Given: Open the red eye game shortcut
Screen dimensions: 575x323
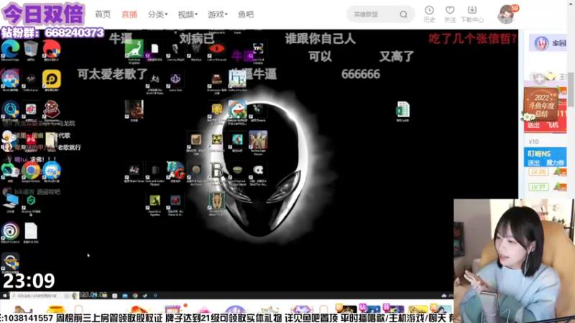Looking at the screenshot, I should tap(216, 49).
